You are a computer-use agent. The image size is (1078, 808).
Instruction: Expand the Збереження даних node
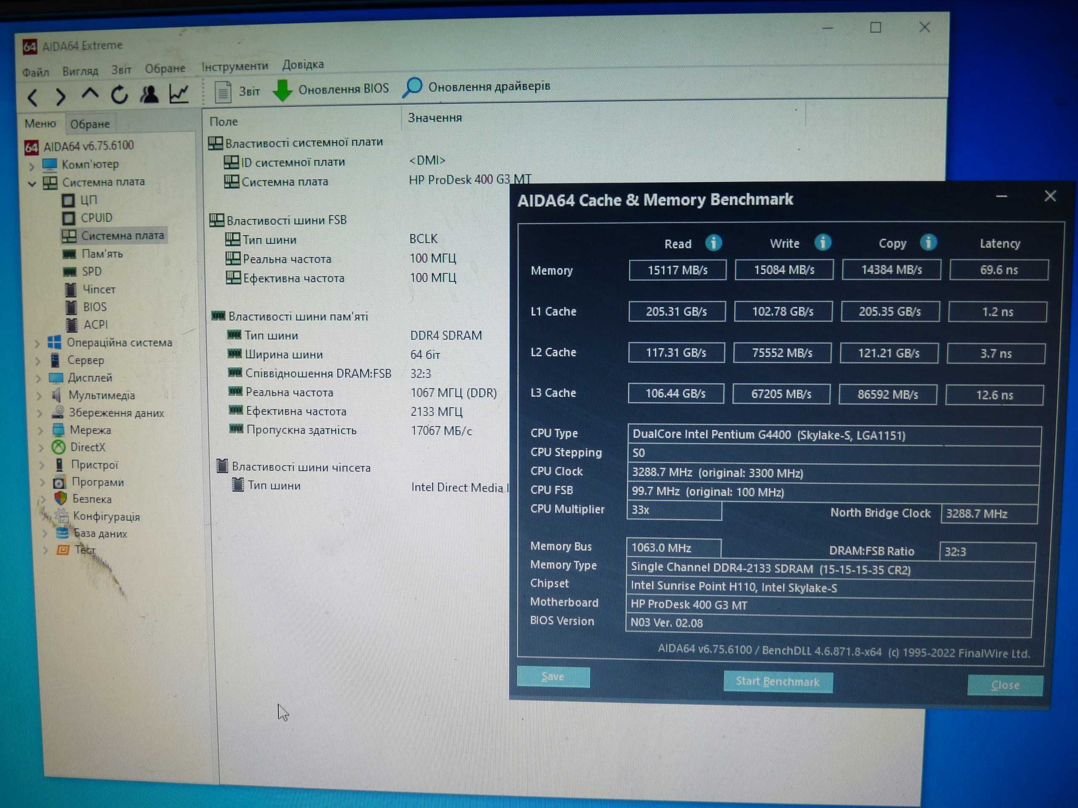click(x=40, y=414)
